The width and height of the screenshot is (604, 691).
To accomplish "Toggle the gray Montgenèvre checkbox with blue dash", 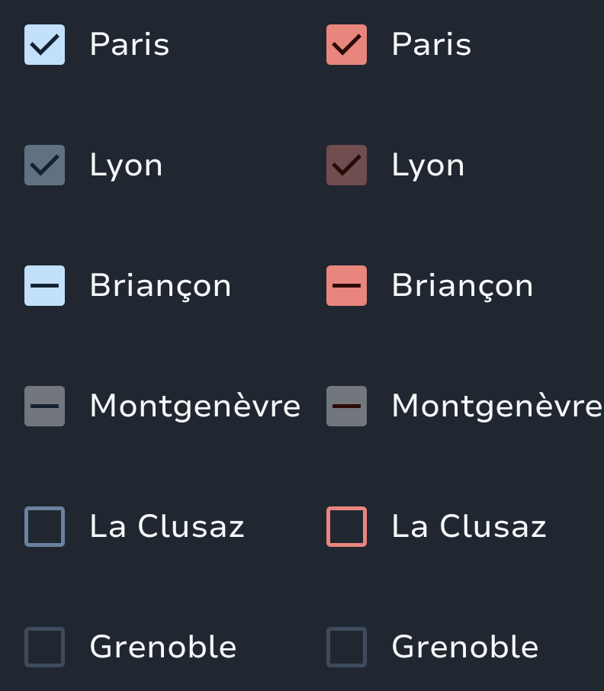I will pyautogui.click(x=44, y=406).
